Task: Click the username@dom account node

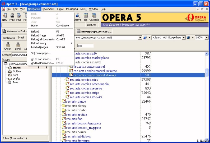Action: [18, 64]
